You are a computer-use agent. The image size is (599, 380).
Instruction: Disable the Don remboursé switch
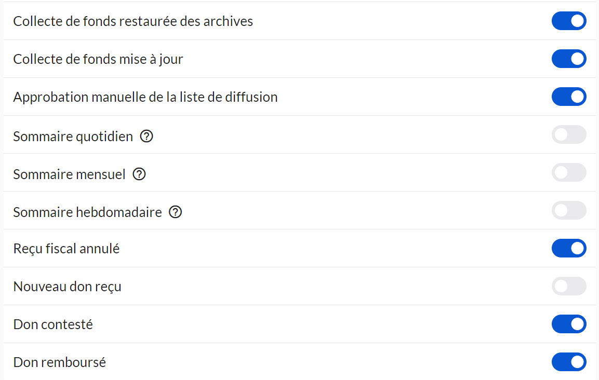pos(569,362)
